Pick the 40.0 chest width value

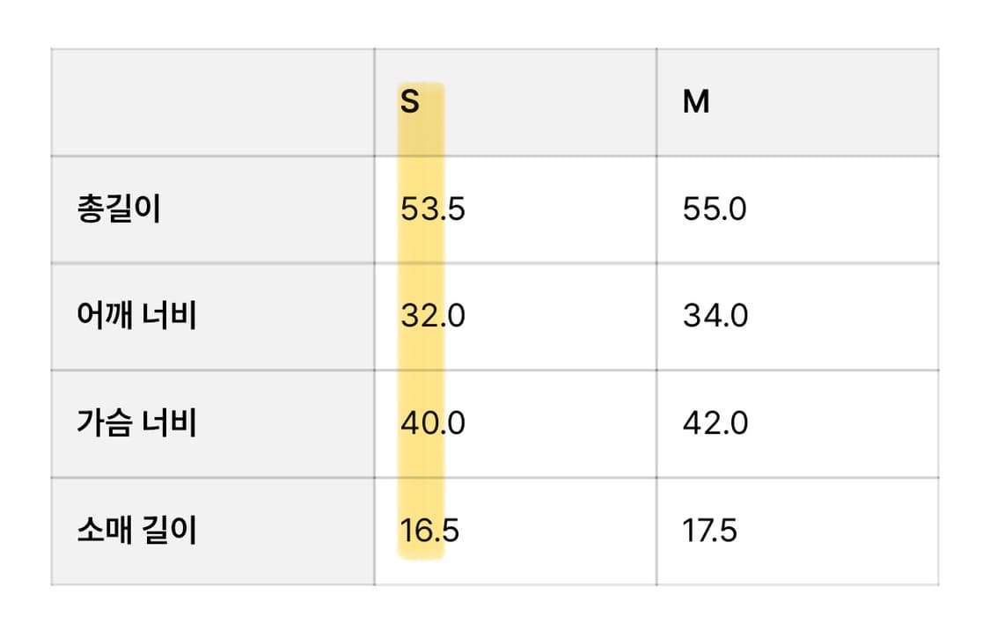click(433, 424)
